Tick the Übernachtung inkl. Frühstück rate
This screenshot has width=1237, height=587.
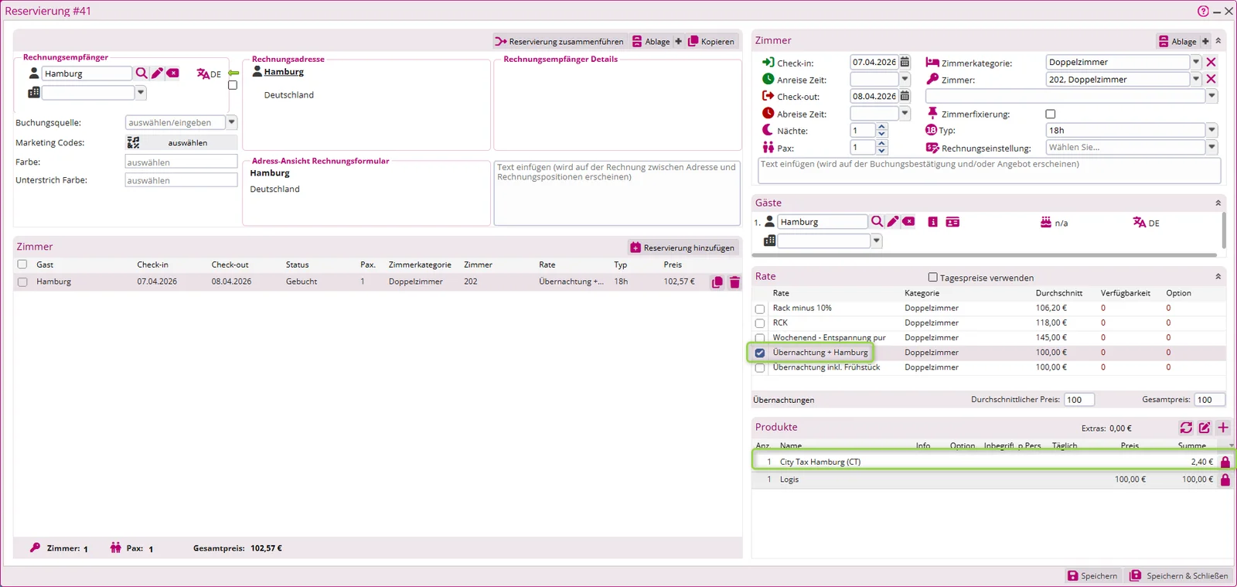(x=760, y=368)
